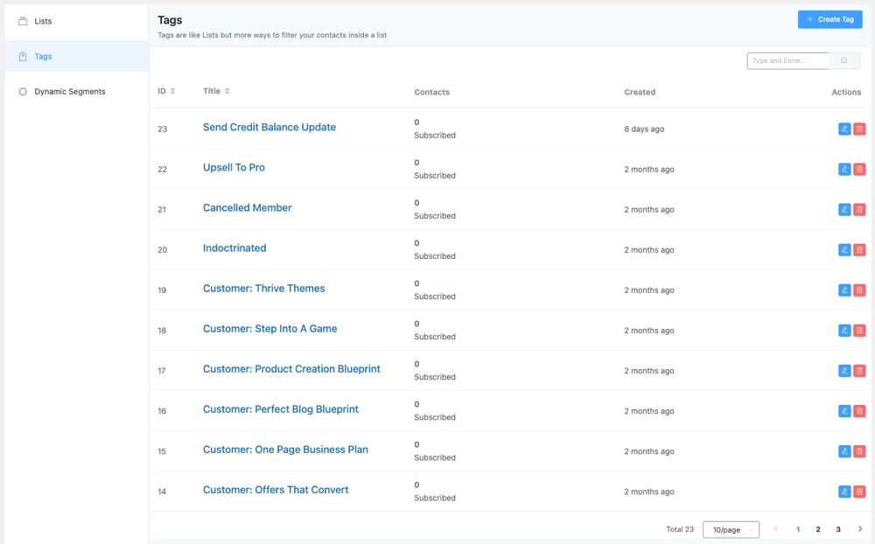Focus the Type and Enter search field
The height and width of the screenshot is (544, 875).
tap(788, 61)
